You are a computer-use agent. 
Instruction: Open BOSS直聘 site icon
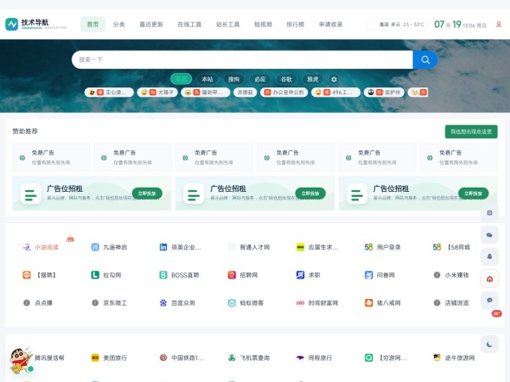click(163, 275)
